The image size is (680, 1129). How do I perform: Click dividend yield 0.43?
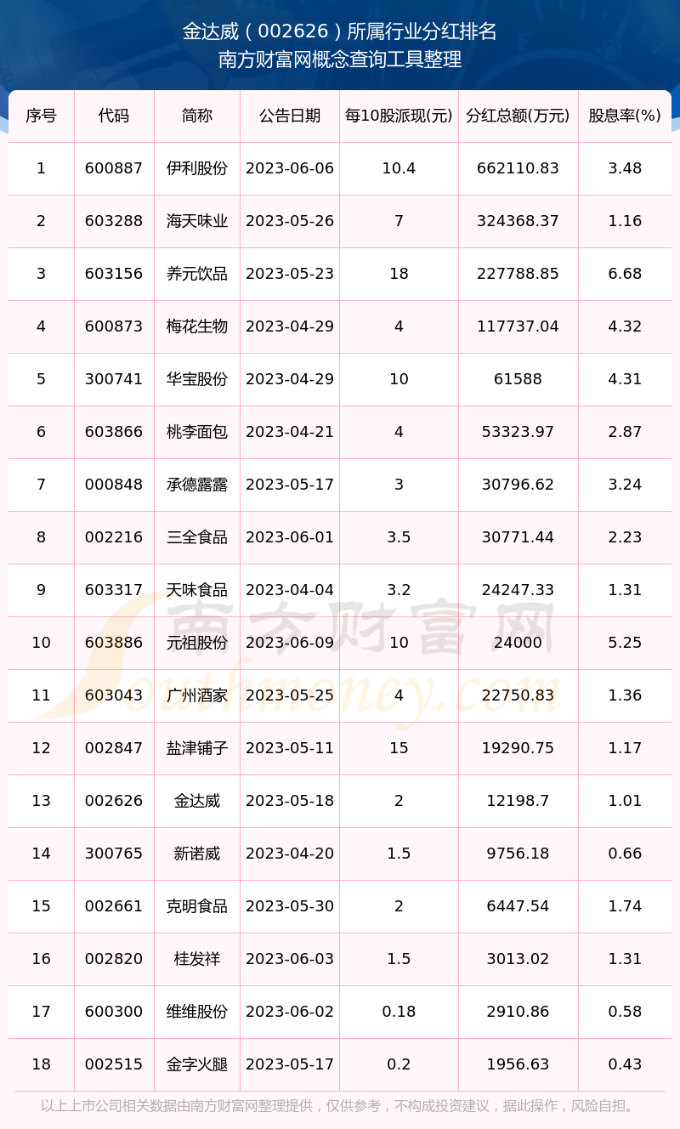coord(625,1064)
